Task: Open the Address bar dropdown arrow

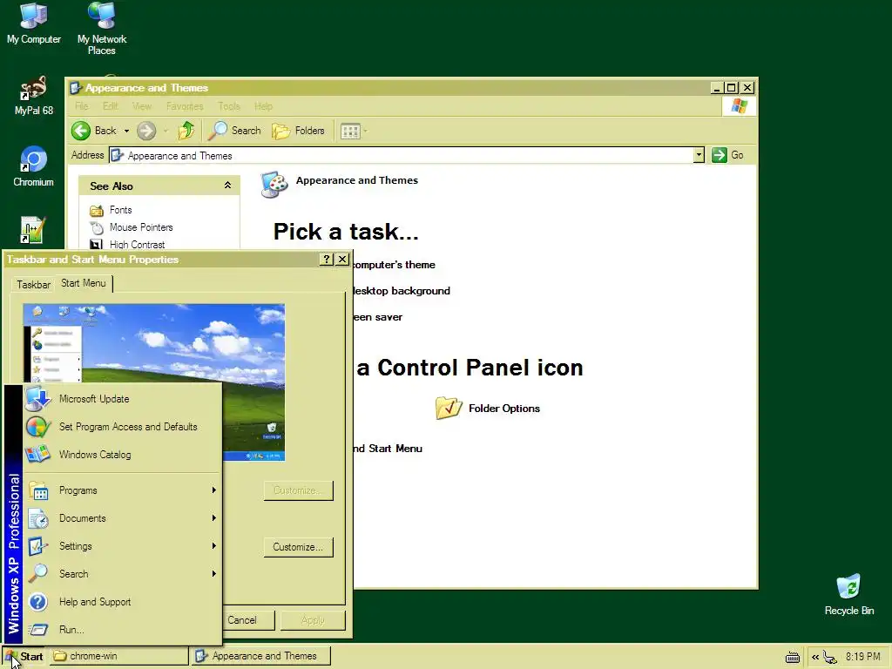Action: (699, 155)
